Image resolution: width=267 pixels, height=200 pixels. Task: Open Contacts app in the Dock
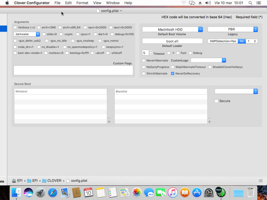77,192
